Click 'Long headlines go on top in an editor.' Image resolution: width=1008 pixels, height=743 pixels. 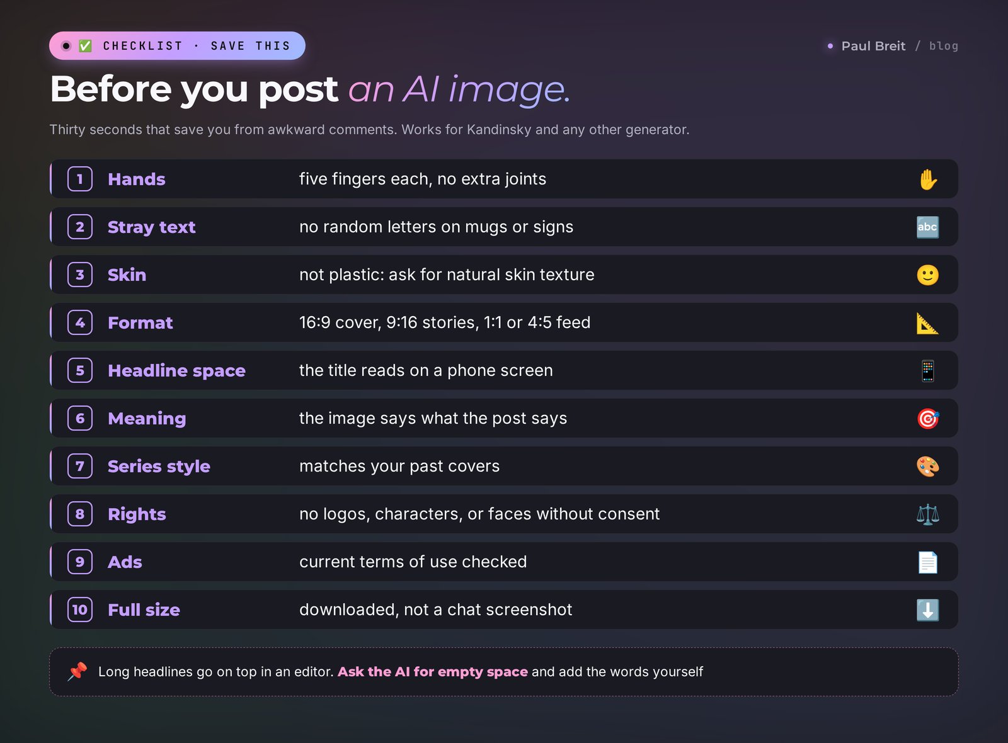(216, 672)
